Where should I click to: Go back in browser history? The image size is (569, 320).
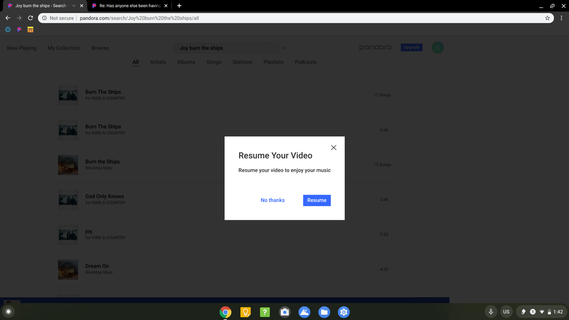coord(7,18)
